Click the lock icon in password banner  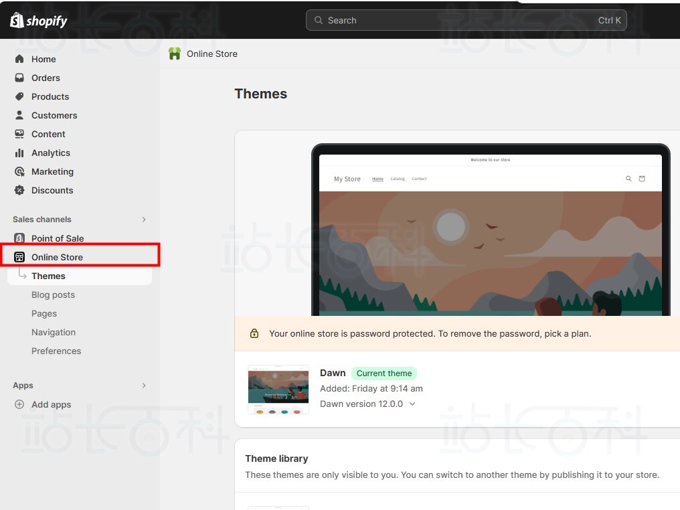[254, 333]
